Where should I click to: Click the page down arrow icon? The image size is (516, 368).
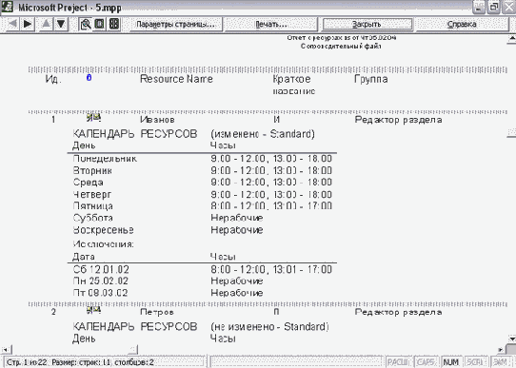coord(61,24)
